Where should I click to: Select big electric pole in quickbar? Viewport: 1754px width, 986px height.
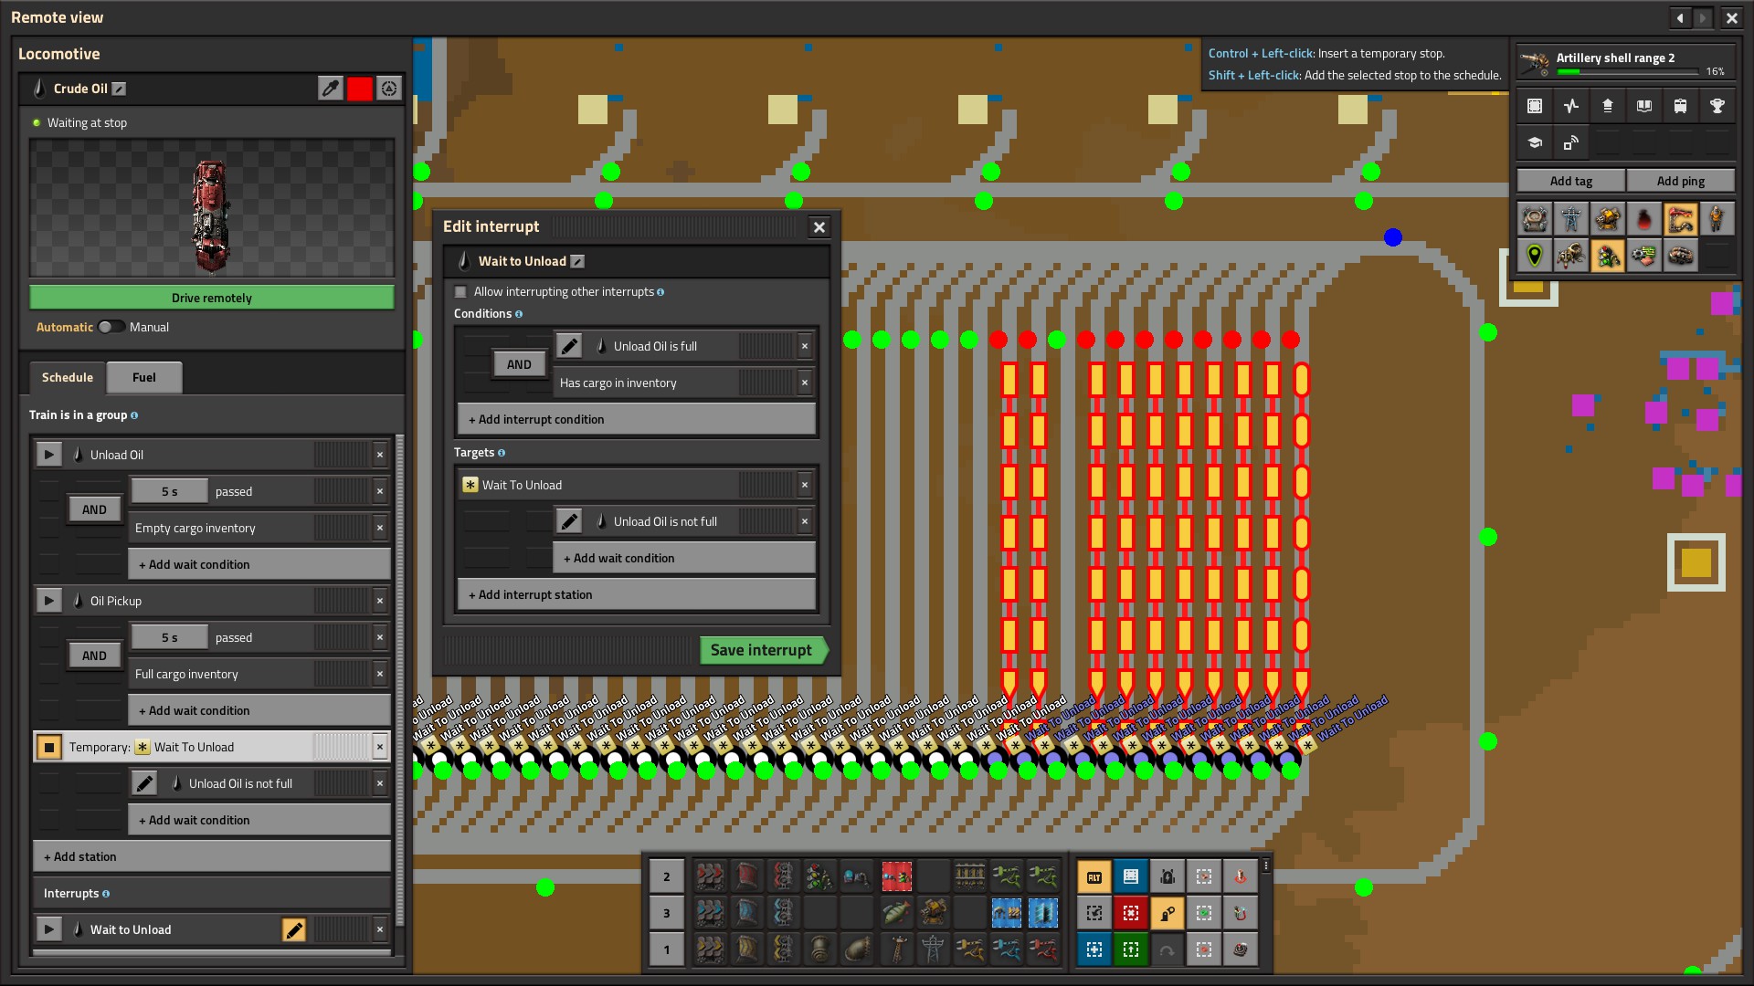[934, 949]
